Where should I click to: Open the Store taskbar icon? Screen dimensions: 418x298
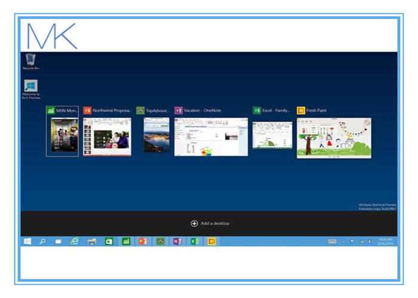click(x=109, y=241)
